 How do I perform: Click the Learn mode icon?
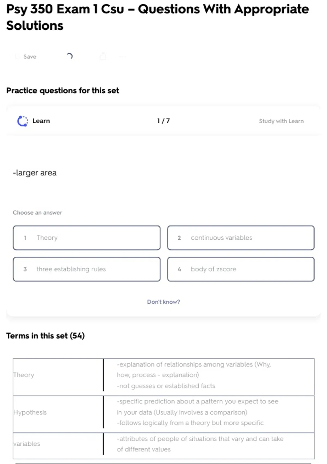click(23, 121)
